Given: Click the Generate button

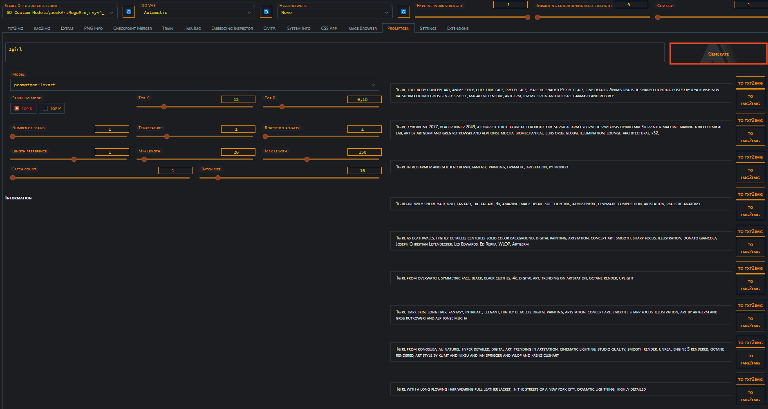Looking at the screenshot, I should pos(719,54).
